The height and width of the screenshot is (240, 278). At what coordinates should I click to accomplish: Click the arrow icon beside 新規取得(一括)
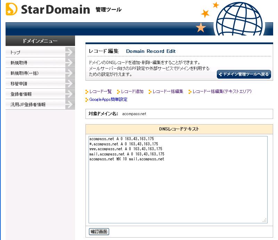point(70,73)
